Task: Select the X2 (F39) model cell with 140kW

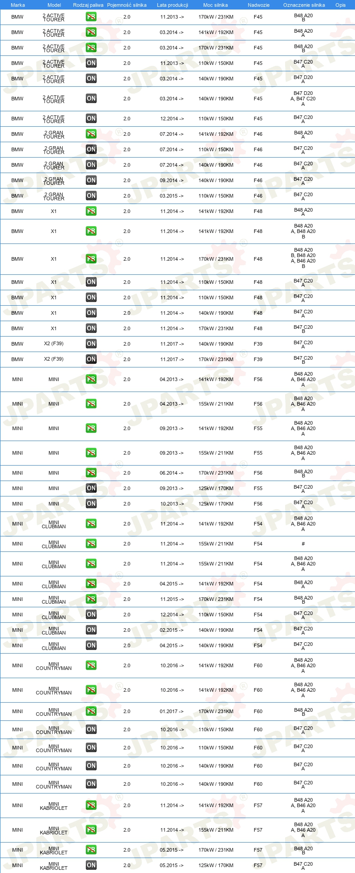Action: 54,344
